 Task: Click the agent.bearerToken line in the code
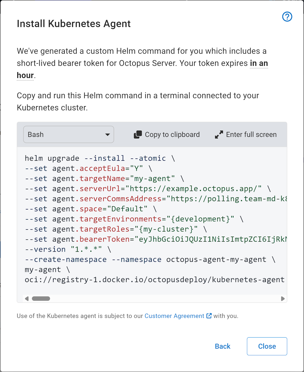[122, 239]
